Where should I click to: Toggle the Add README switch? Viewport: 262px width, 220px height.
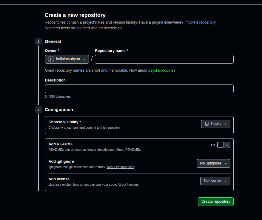click(x=224, y=145)
